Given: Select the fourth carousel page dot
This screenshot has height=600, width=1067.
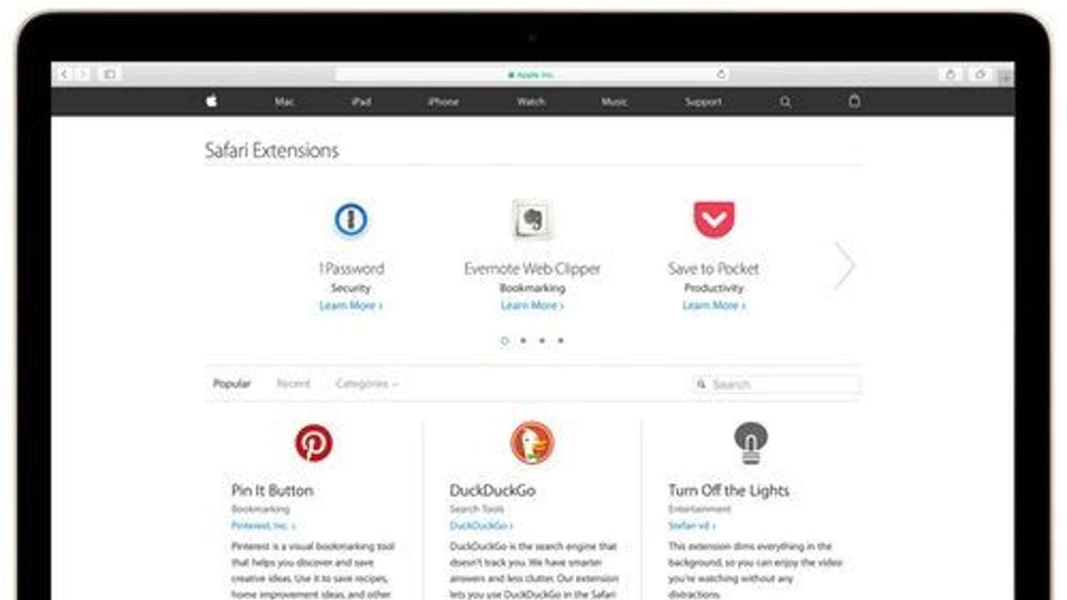Looking at the screenshot, I should [x=560, y=341].
